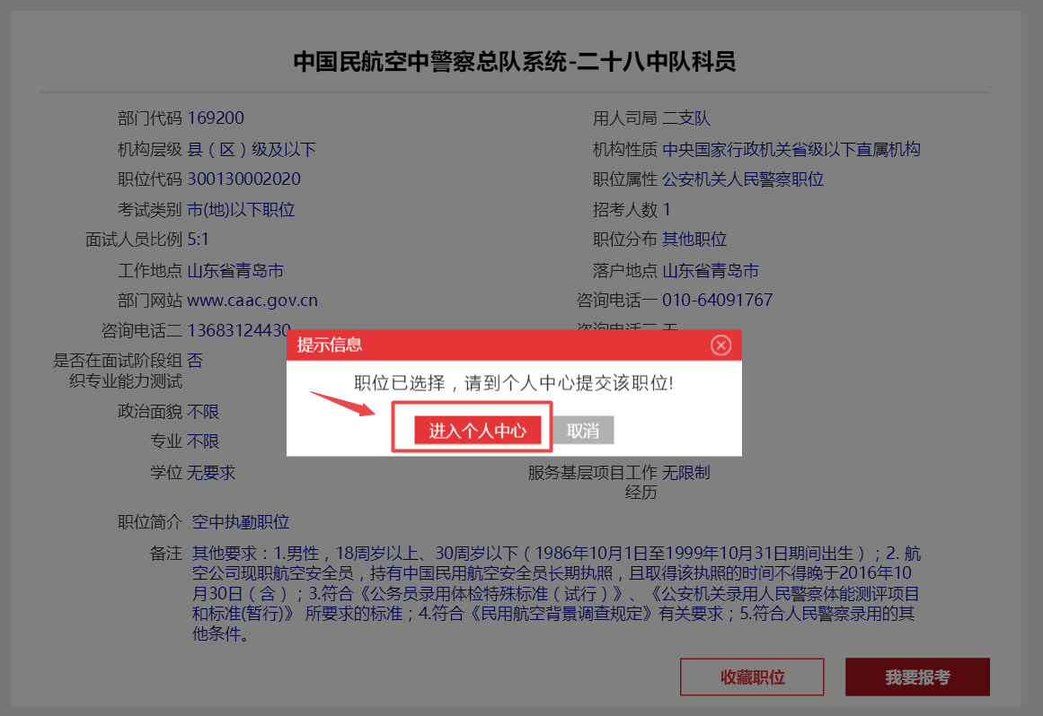Screen dimensions: 1043x716
Task: Click the phone number 010-64091767
Action: click(717, 301)
